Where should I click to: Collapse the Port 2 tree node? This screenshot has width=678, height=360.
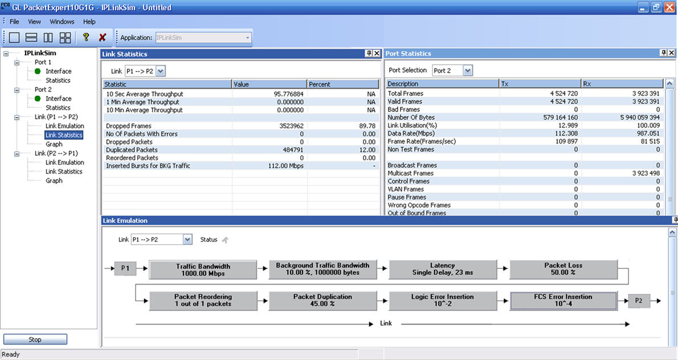[17, 90]
